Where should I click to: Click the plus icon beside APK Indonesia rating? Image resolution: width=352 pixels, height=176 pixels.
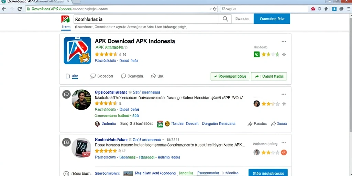click(284, 54)
